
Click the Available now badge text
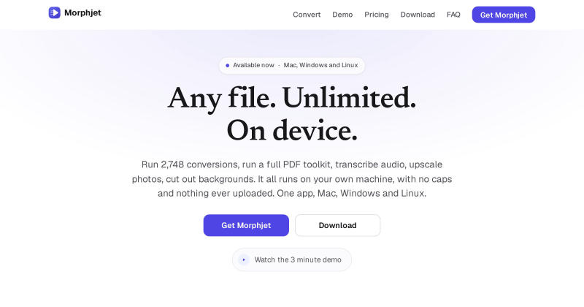tap(253, 65)
